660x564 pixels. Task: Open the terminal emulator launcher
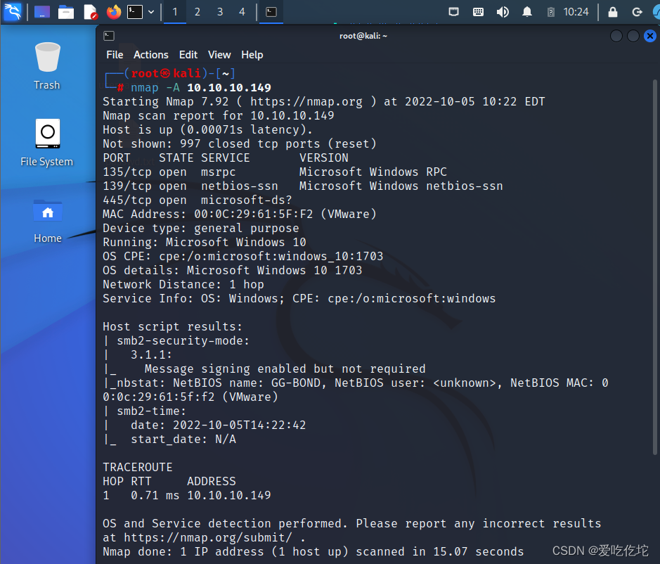(136, 12)
